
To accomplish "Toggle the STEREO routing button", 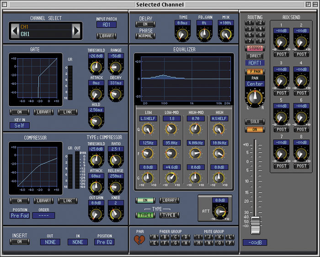I will 255,48.
